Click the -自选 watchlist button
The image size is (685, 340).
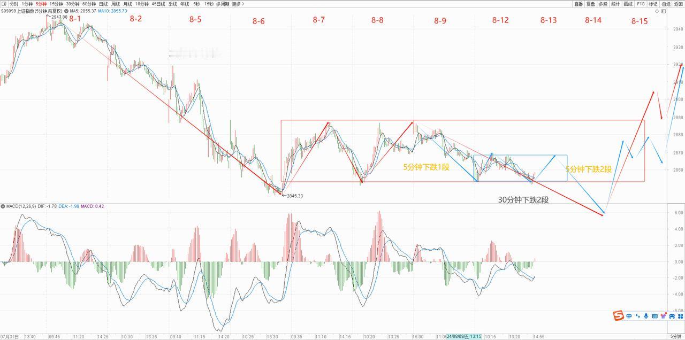click(x=665, y=4)
